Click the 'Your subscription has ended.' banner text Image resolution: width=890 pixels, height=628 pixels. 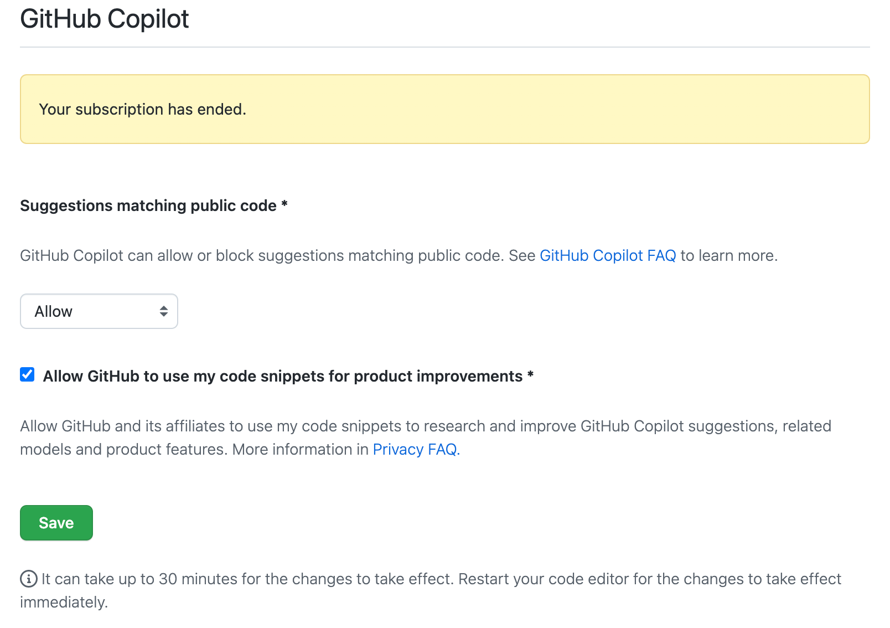click(x=142, y=110)
